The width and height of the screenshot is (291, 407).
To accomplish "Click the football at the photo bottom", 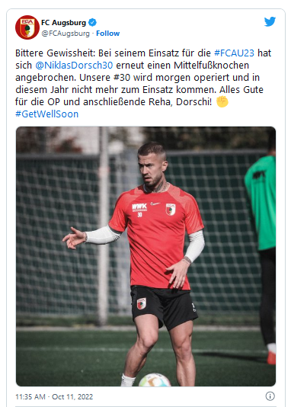I will (155, 380).
